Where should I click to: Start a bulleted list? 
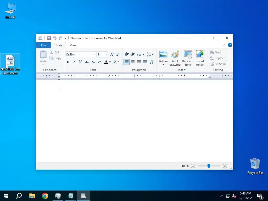(139, 54)
